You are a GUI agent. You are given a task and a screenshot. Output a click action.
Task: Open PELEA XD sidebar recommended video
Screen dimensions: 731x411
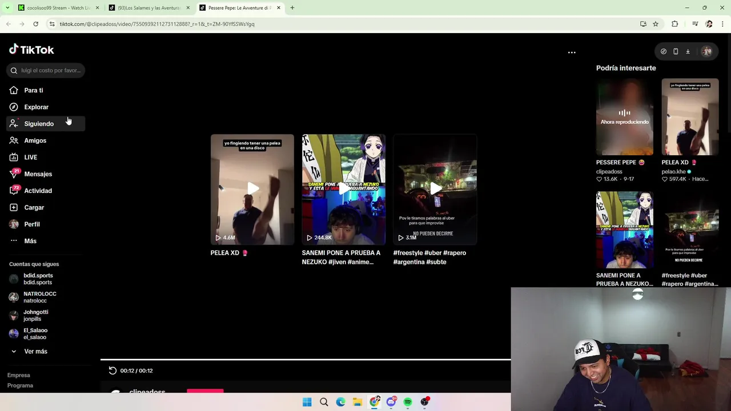(x=690, y=117)
